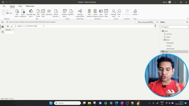
Task: Cancel the formula with the X icon
Action: pos(8,26)
